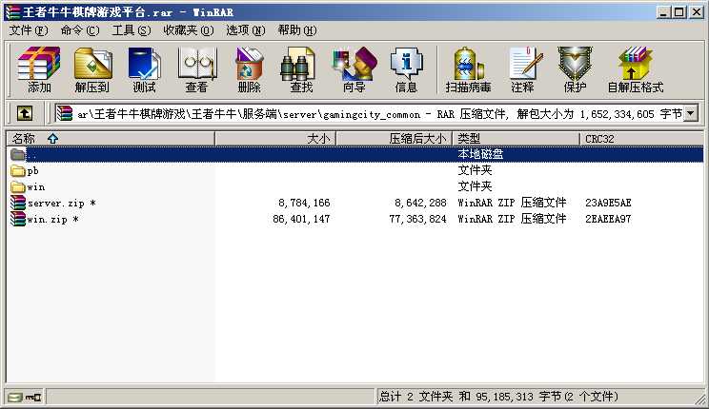Sort by CRC32 column header
The height and width of the screenshot is (409, 709).
[641, 139]
